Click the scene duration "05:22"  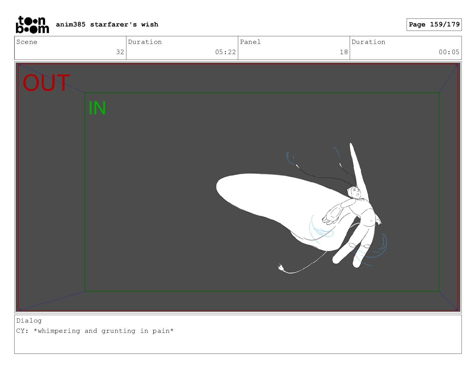click(x=225, y=52)
